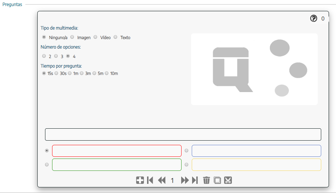Screen dimensions: 336x193
Task: Choose 10m time per question
Action: (107, 73)
